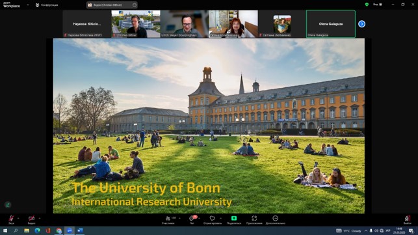Expand audio options arrow next to Звук
418x235 pixels.
[x=18, y=219]
